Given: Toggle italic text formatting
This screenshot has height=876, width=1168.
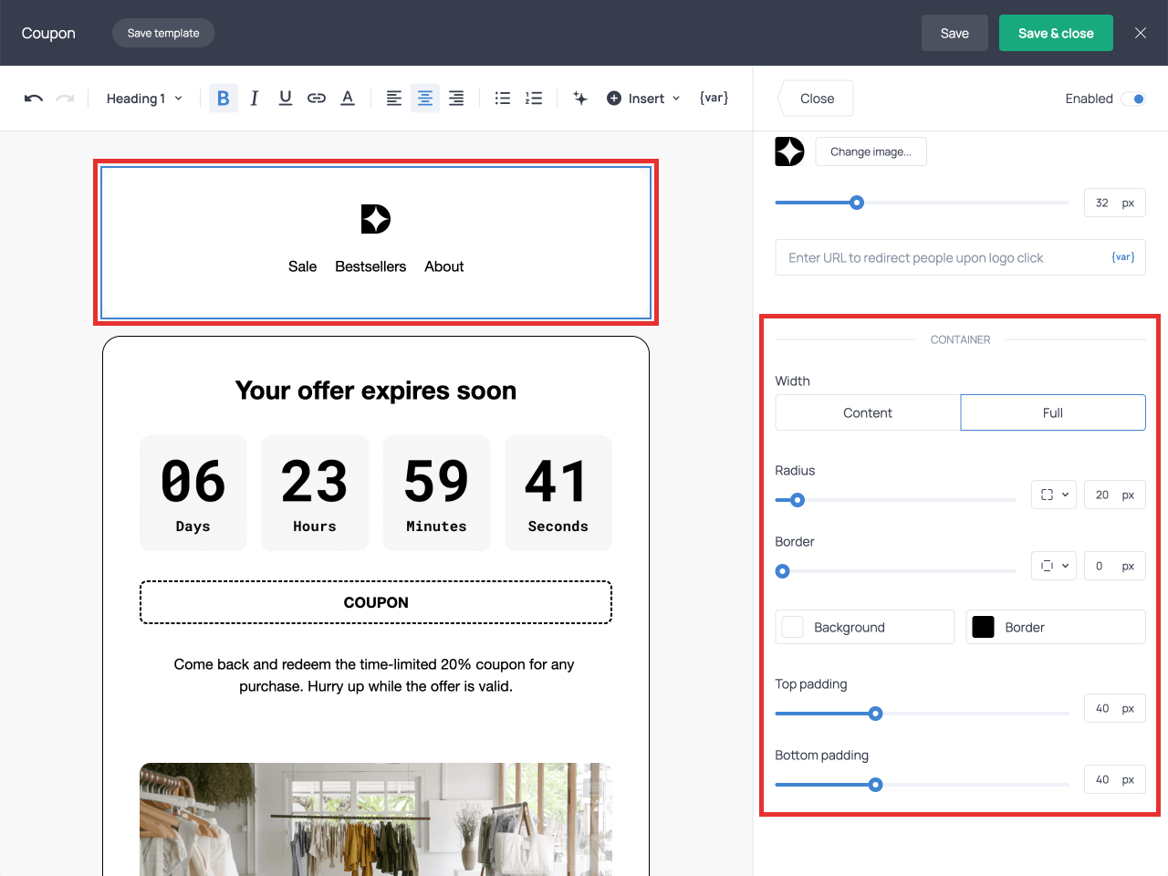Looking at the screenshot, I should [x=255, y=99].
